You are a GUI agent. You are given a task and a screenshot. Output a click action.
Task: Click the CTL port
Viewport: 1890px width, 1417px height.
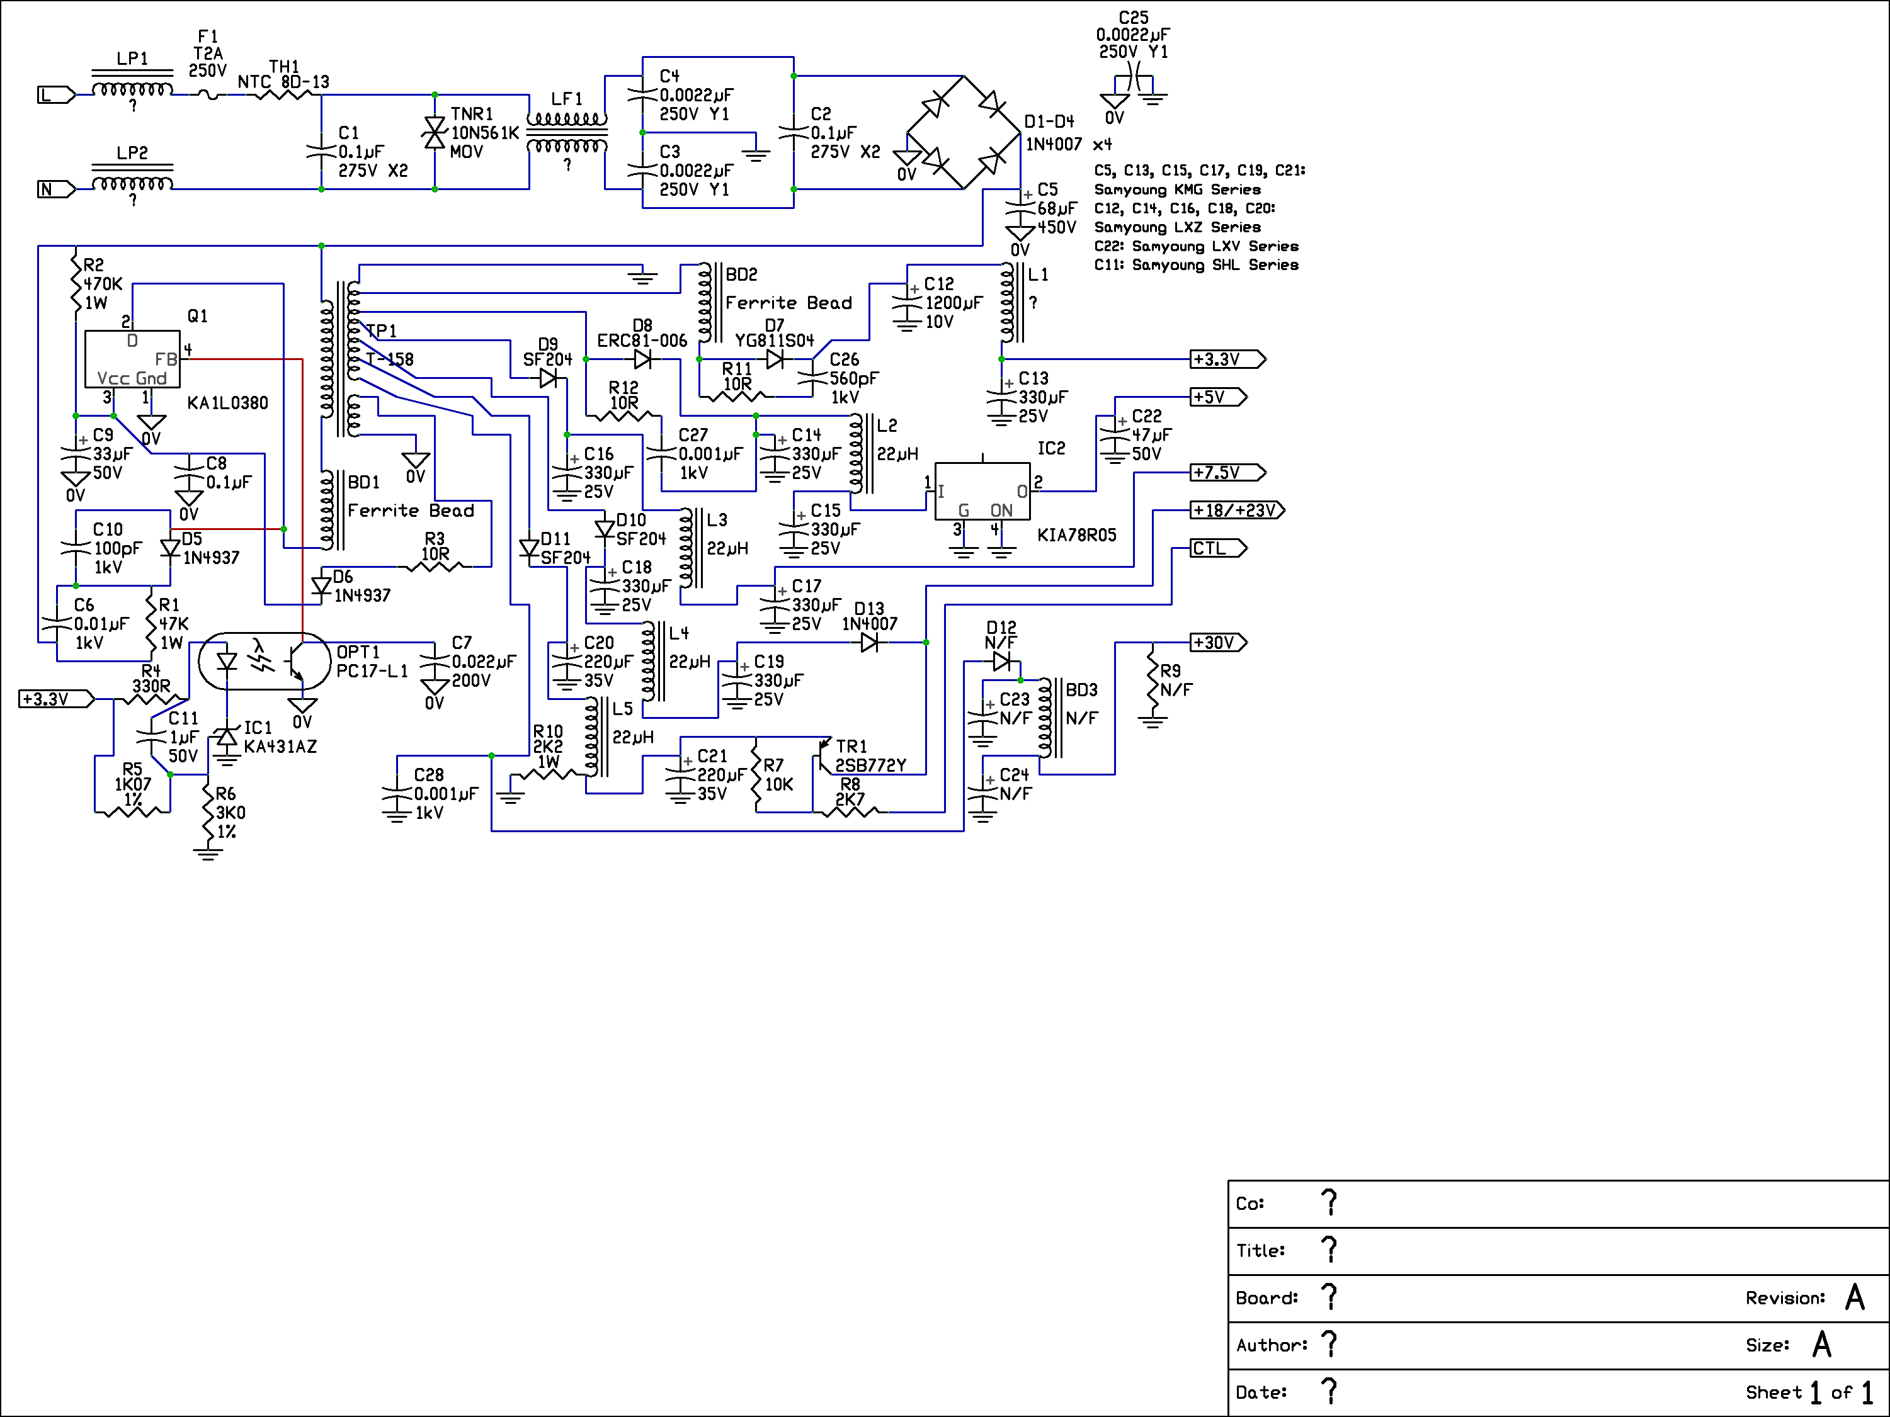coord(1219,548)
